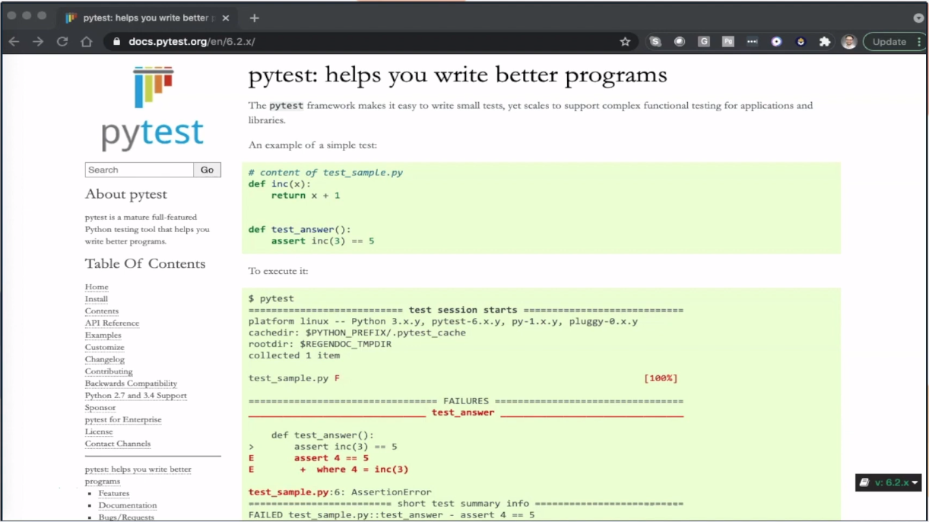Bookmark this page with the star icon
The width and height of the screenshot is (929, 522).
tap(625, 42)
